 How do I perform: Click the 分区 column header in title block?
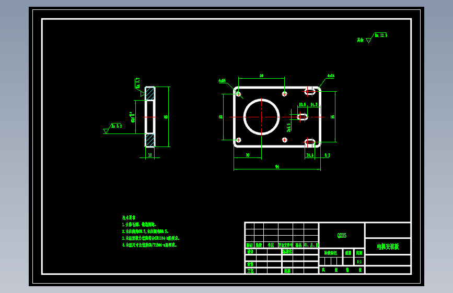[x=271, y=245]
